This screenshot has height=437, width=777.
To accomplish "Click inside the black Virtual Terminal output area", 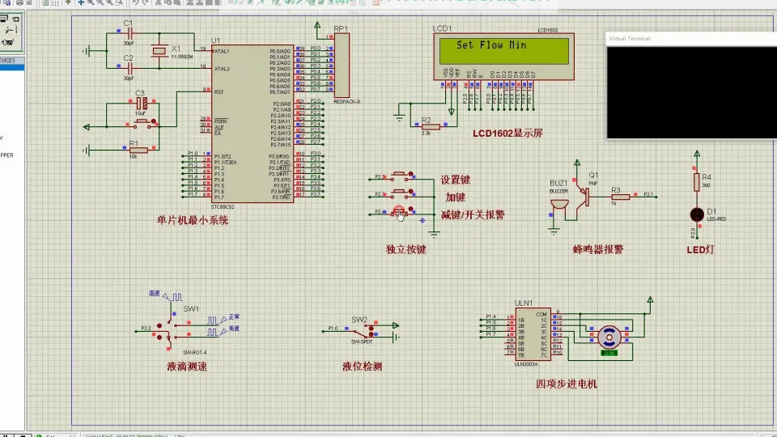I will coord(692,92).
